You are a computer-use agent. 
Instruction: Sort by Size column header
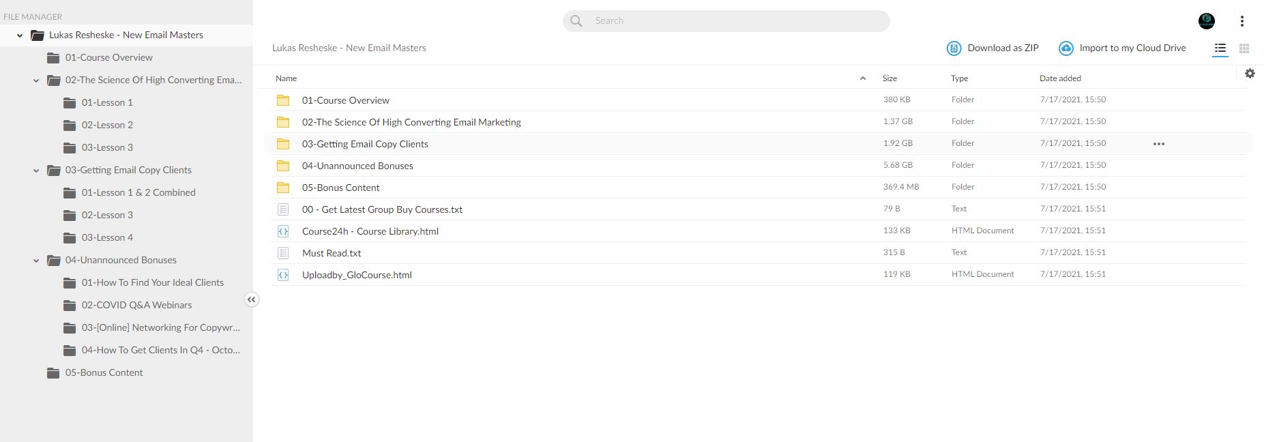pos(890,78)
